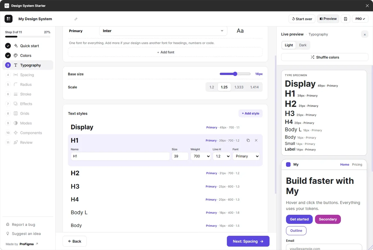Click the app logo grid icon beside My Design System
Screen dimensions: 373x250
(x=9, y=19)
